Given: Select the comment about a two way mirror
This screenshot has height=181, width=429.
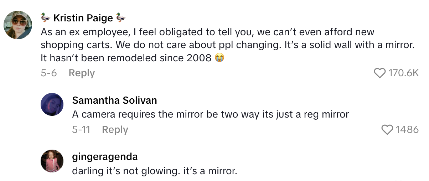Looking at the screenshot, I should [210, 114].
